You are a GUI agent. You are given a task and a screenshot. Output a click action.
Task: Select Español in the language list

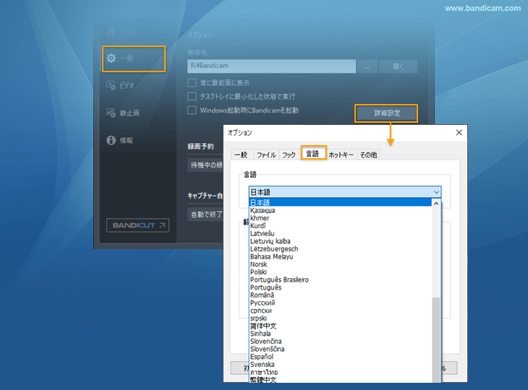point(262,357)
